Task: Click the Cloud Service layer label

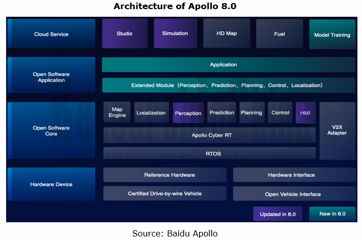Action: pyautogui.click(x=51, y=34)
